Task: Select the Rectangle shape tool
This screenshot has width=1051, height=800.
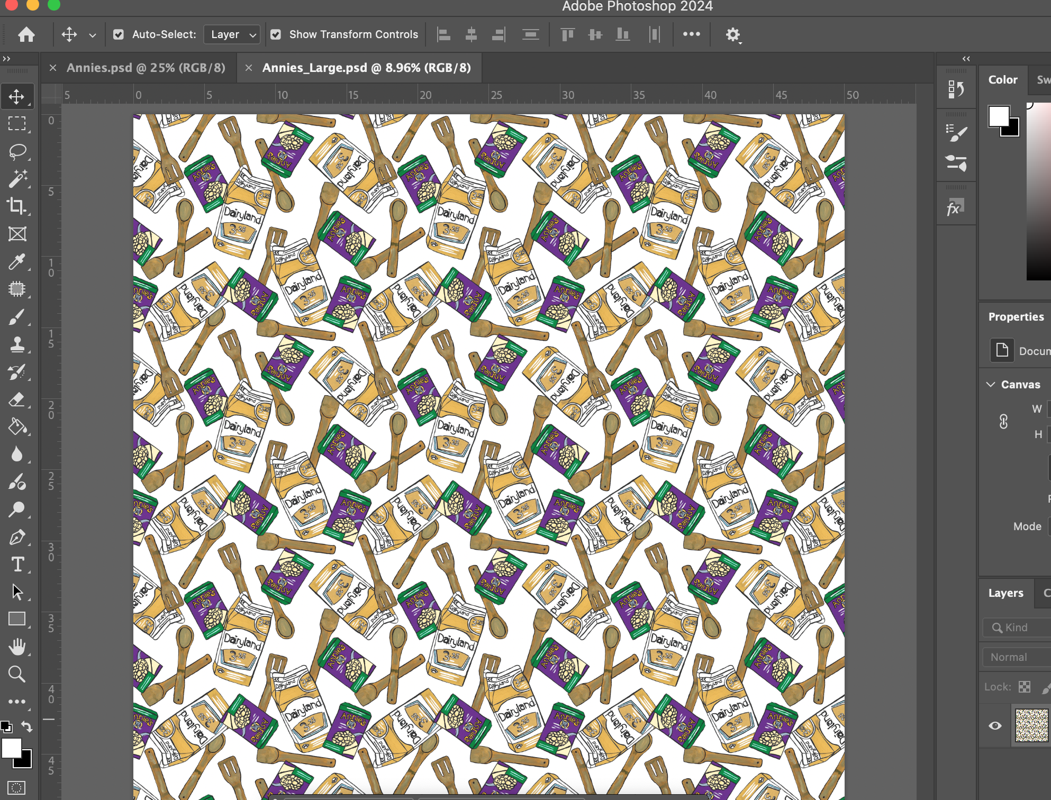Action: click(x=17, y=619)
